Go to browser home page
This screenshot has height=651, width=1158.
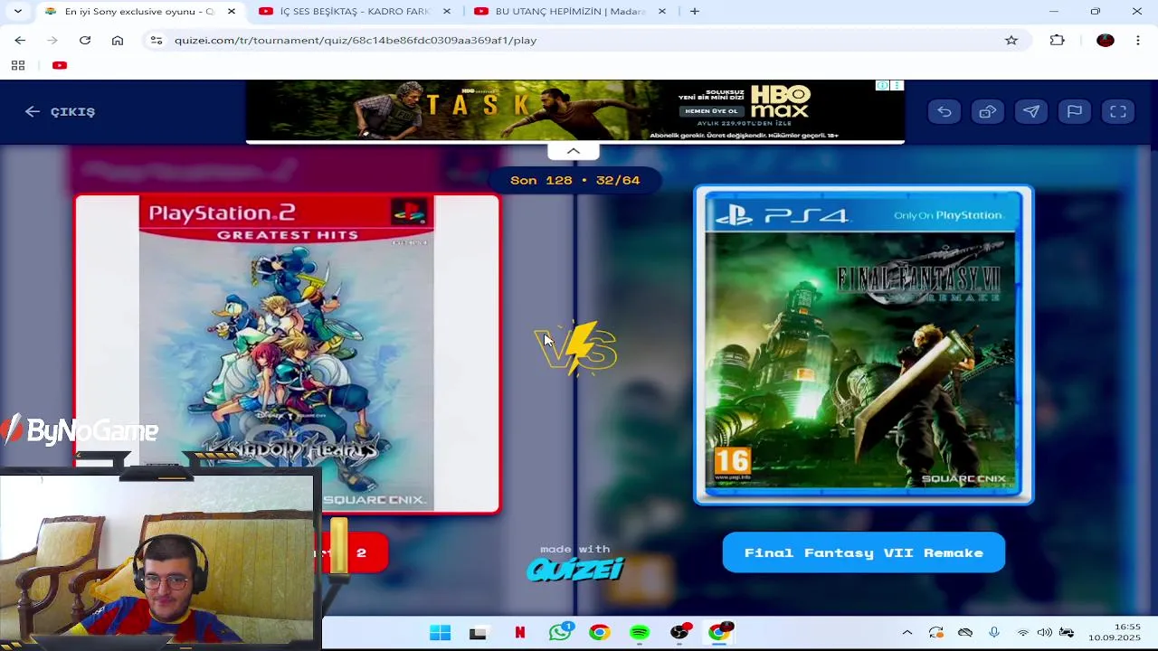pyautogui.click(x=118, y=40)
